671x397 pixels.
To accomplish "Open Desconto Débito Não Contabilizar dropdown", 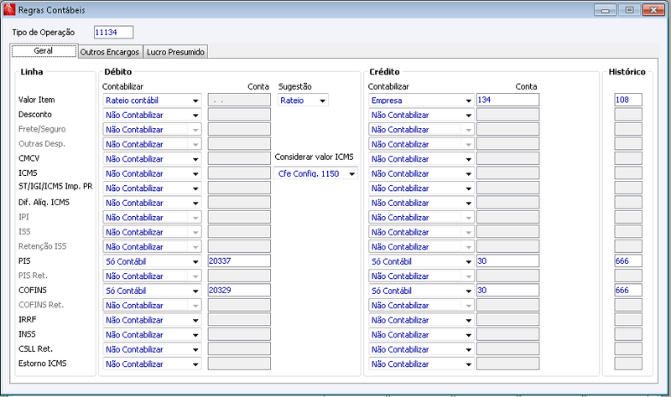I will (x=152, y=115).
